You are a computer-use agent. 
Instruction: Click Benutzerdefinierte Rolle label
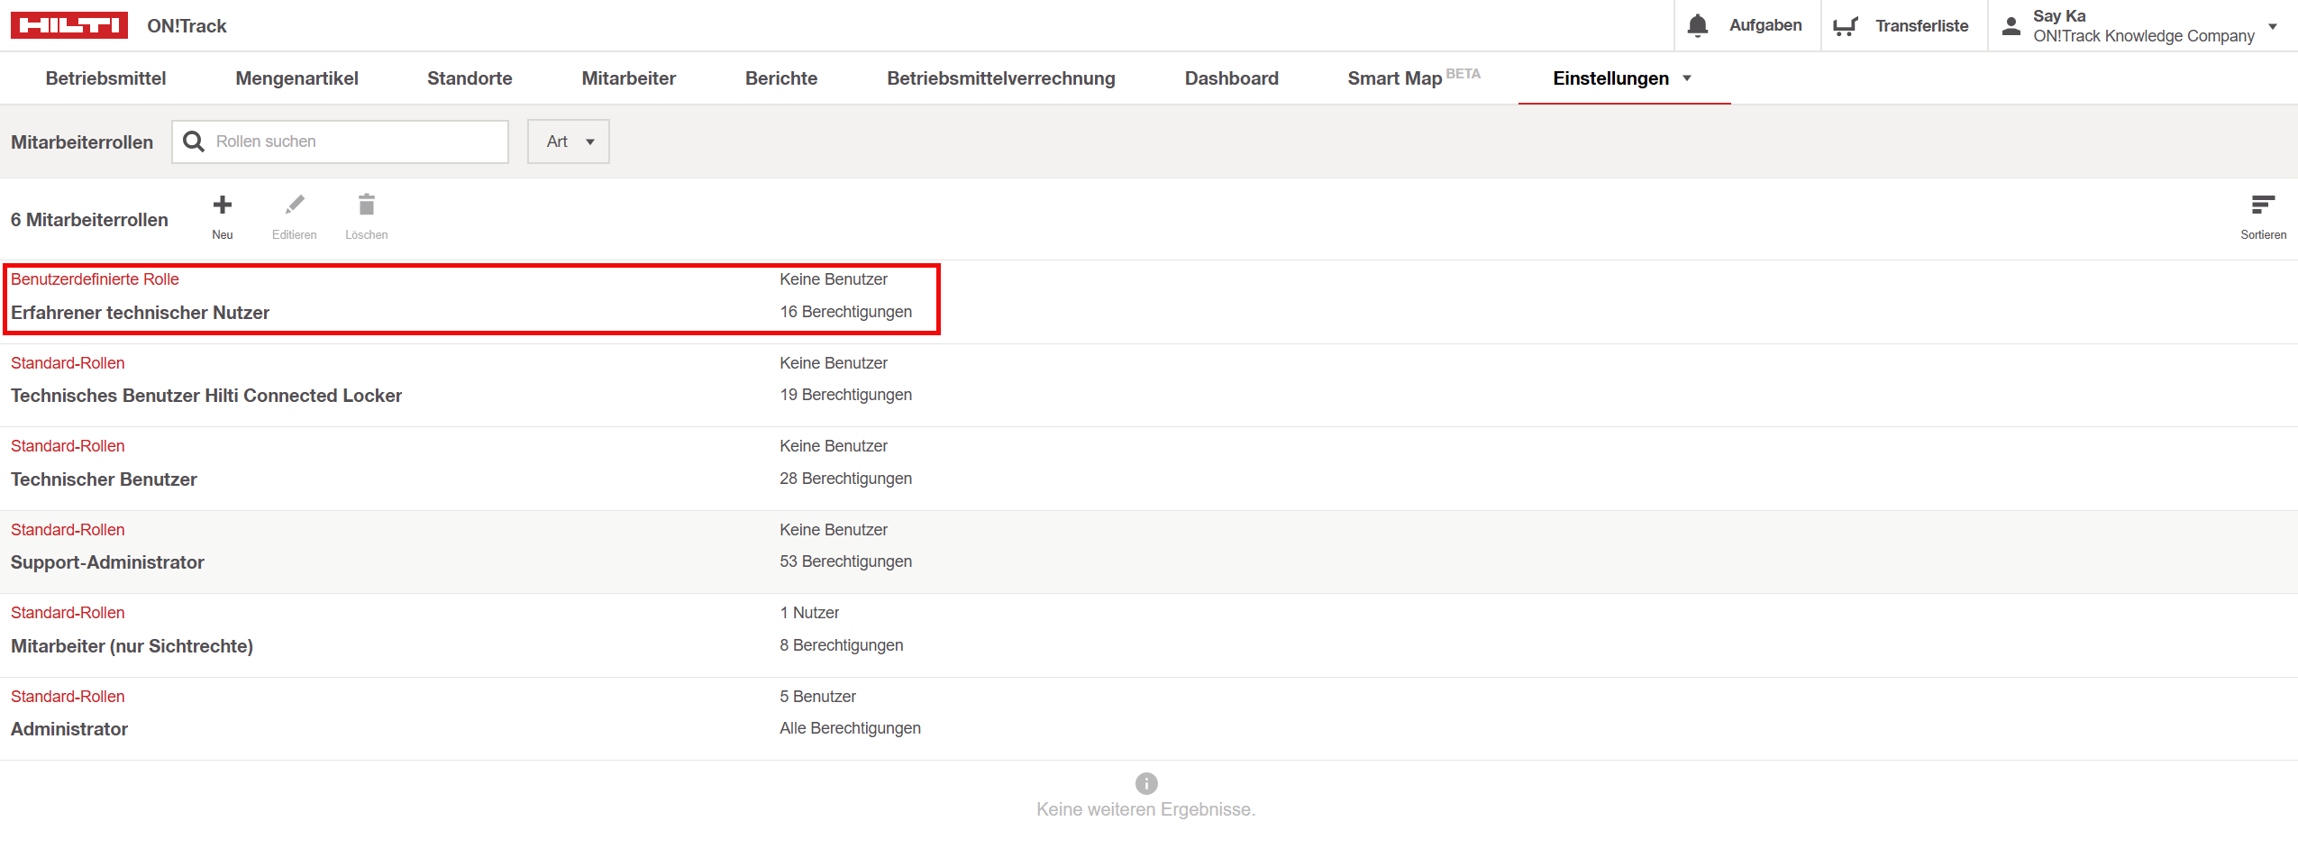95,279
